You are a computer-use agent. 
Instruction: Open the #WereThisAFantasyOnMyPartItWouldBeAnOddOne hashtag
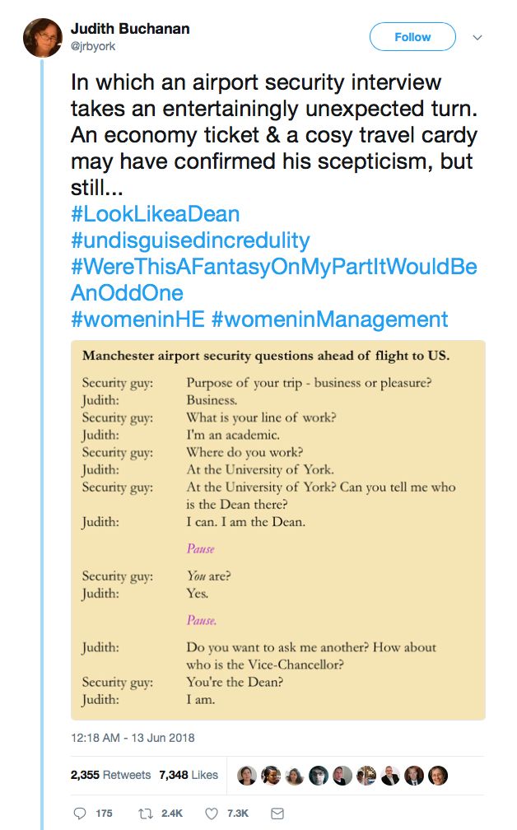273,268
